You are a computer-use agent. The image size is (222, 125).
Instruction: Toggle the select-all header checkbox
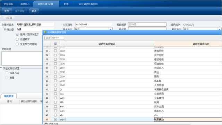(x=55, y=44)
